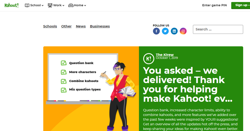Click the sofa icon beside Home
The height and width of the screenshot is (131, 250).
(x=71, y=6)
